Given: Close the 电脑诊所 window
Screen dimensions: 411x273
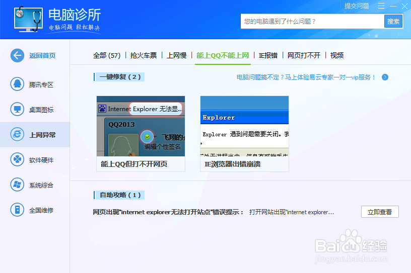Looking at the screenshot, I should [x=405, y=6].
